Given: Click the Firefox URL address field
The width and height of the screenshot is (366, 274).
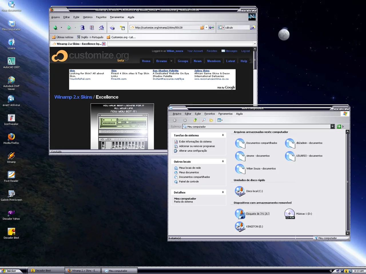Looking at the screenshot, I should (166, 28).
